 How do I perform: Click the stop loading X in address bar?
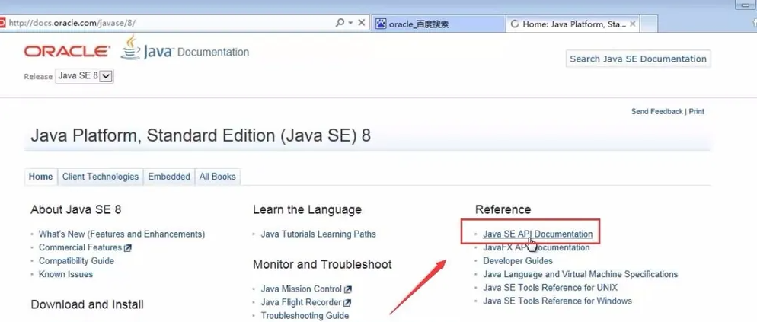click(362, 24)
